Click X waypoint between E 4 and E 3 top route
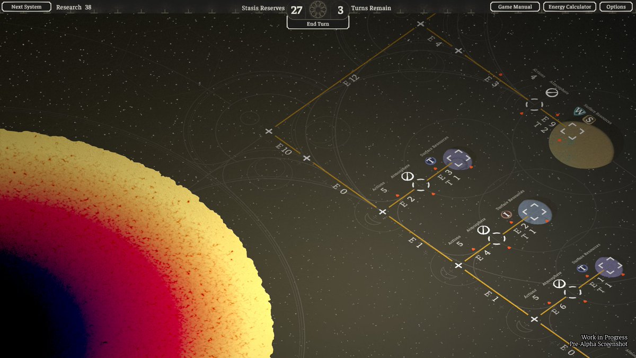 coord(458,51)
